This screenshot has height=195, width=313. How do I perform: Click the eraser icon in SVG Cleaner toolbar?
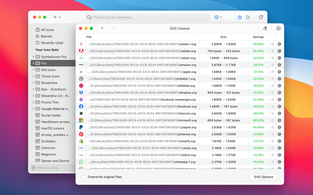[265, 29]
